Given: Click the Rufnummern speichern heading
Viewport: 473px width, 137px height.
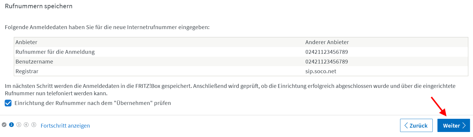Looking at the screenshot, I should coord(39,6).
